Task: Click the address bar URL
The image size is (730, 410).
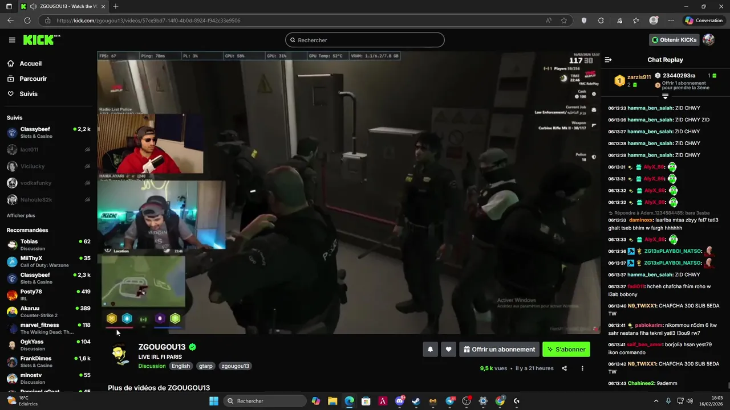Action: tap(148, 20)
